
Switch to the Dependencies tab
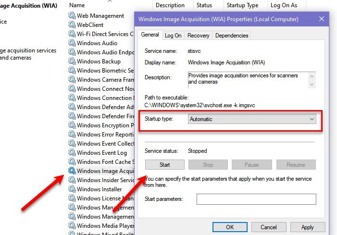coord(232,36)
